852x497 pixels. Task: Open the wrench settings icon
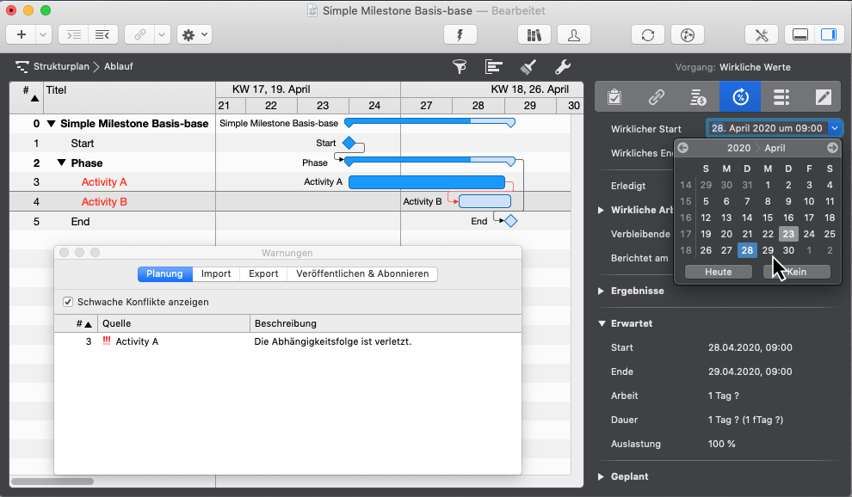pos(562,67)
